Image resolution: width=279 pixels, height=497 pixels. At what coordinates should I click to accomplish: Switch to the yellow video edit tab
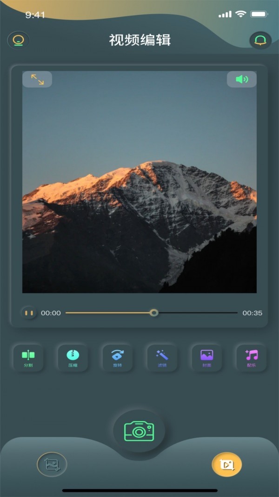[x=227, y=464]
